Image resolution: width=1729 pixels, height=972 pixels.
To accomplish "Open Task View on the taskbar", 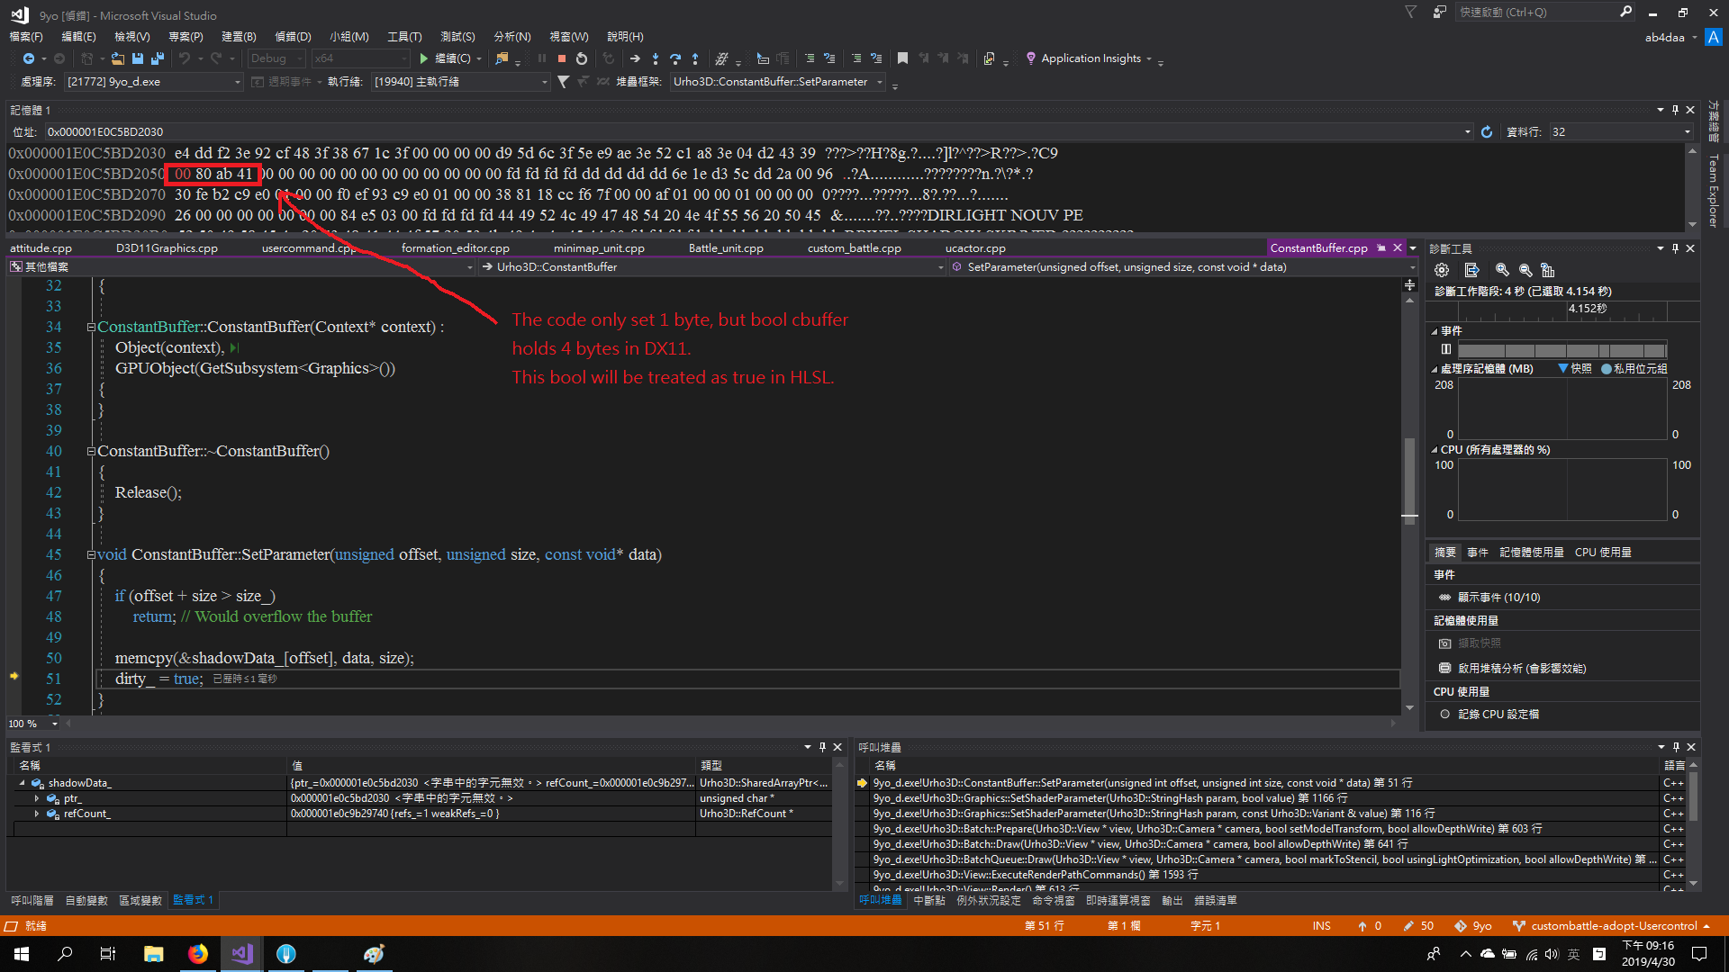I will pos(108,954).
